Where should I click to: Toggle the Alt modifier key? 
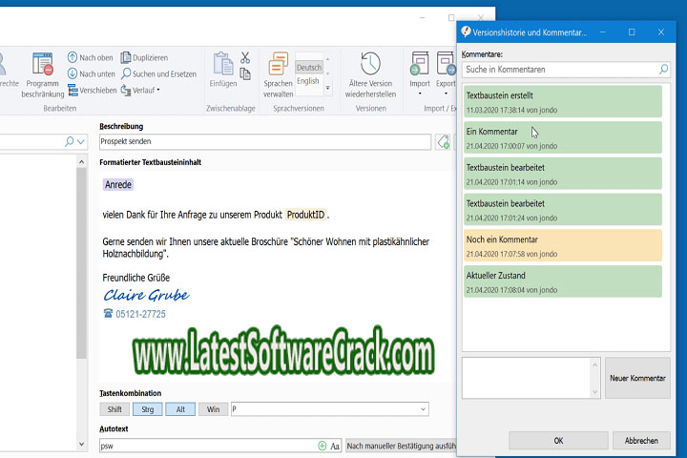point(180,409)
